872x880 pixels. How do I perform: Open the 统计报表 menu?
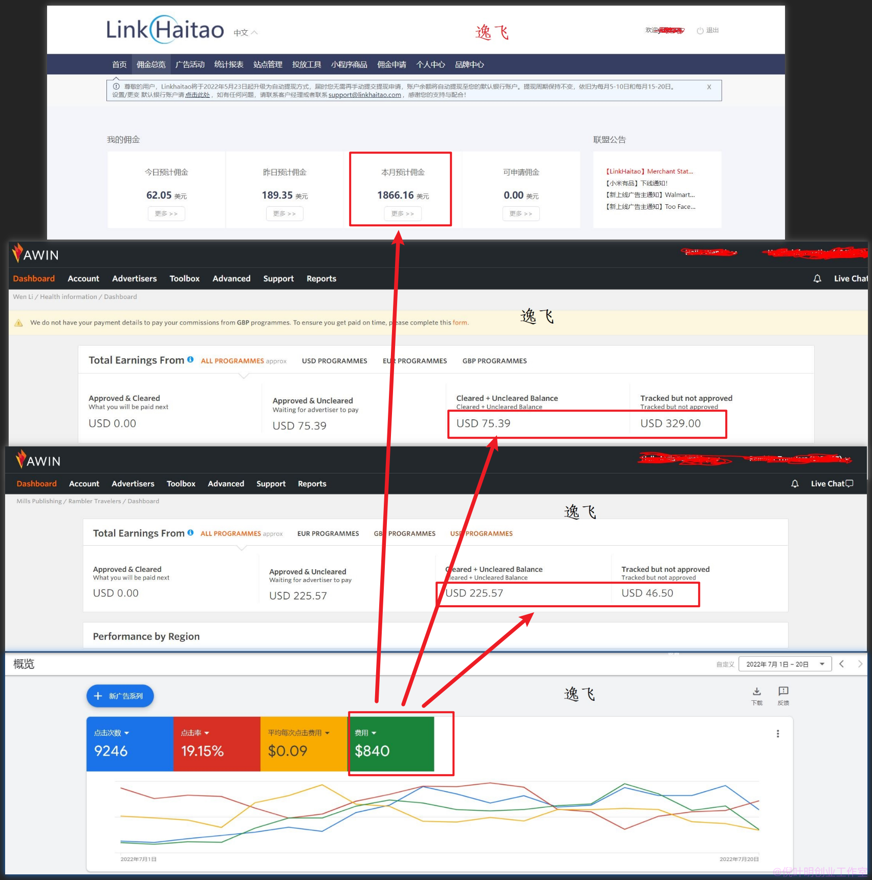[229, 65]
